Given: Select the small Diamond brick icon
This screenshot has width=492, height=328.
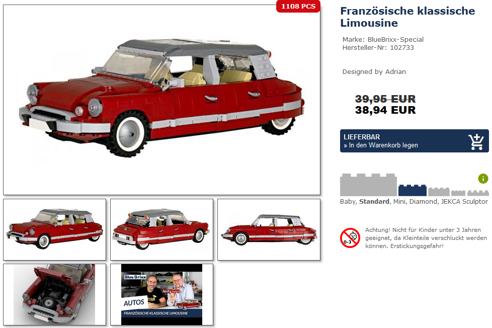Looking at the screenshot, I should [x=458, y=193].
